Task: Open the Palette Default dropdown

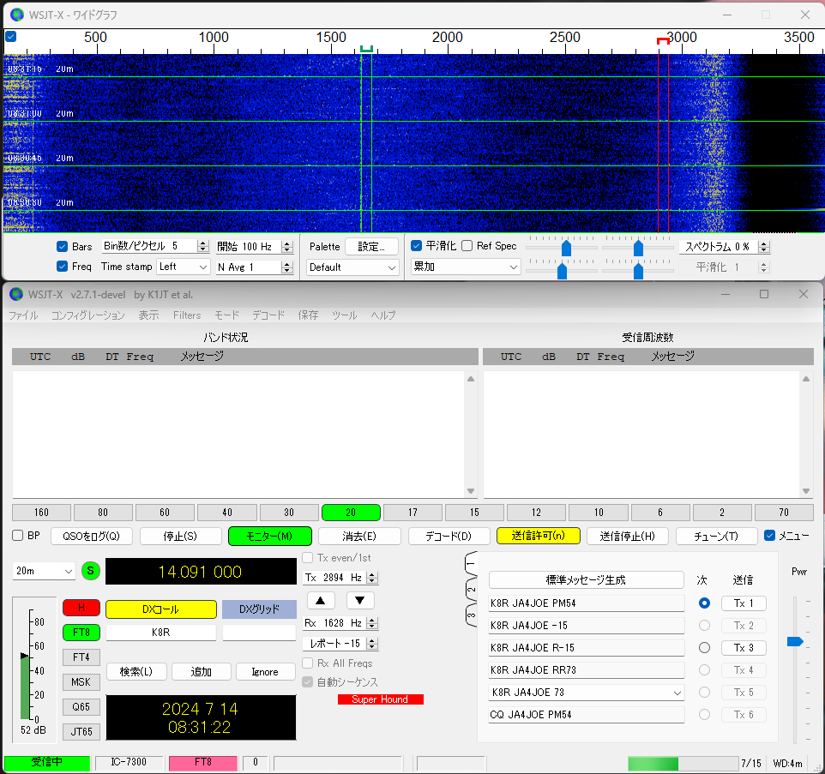Action: (352, 267)
